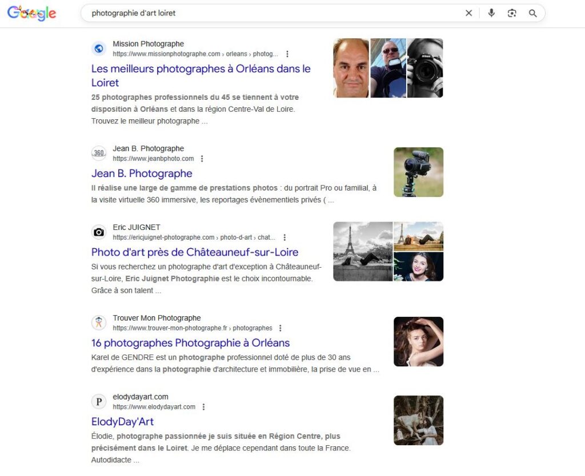Viewport: 585px width, 476px height.
Task: Click Eric JUIGNET camera favicon
Action: [x=99, y=232]
